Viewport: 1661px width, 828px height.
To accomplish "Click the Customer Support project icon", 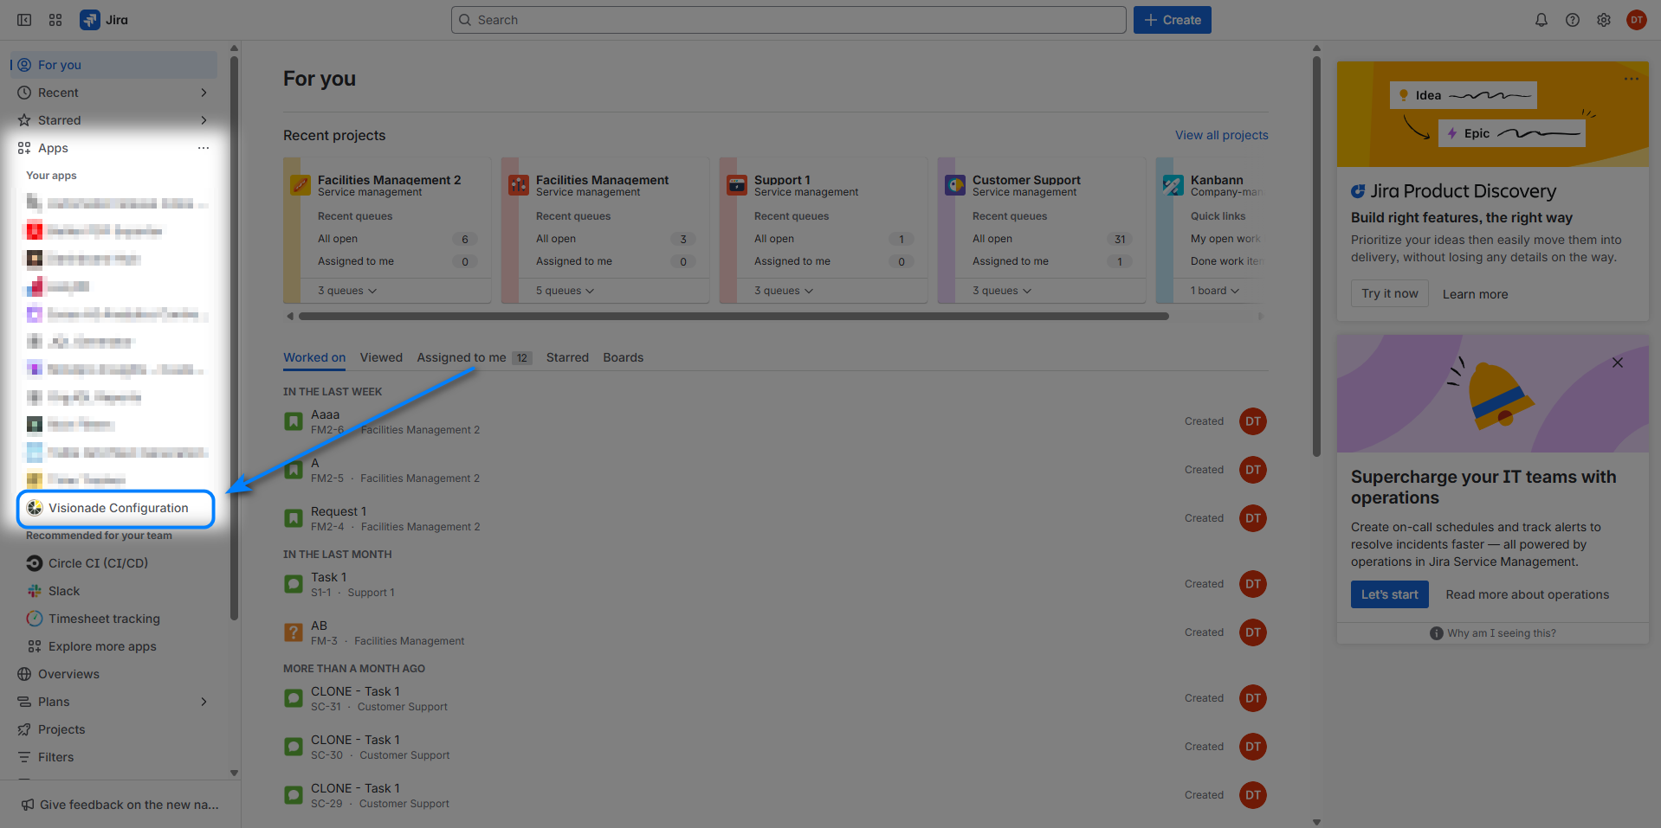I will [x=955, y=184].
